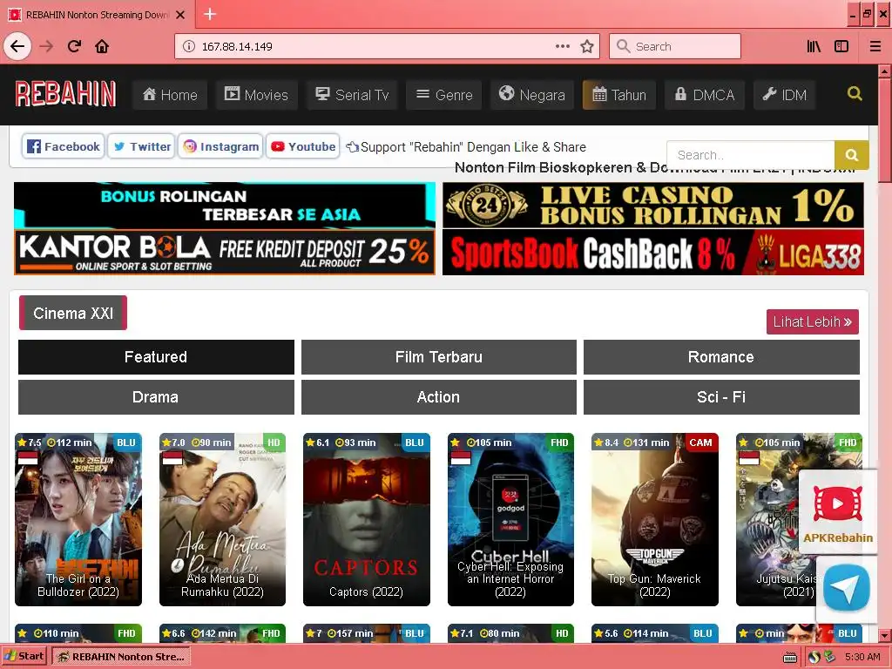Click the Cinema XXI heading button
Image resolution: width=892 pixels, height=669 pixels.
(x=73, y=313)
